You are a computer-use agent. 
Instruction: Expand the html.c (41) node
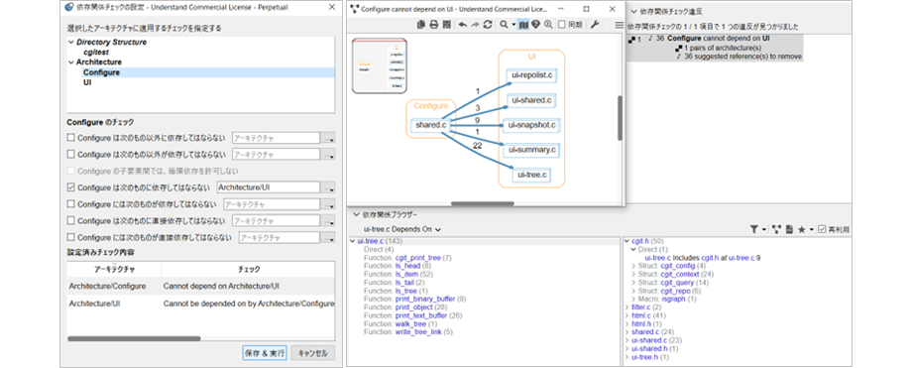pos(626,315)
